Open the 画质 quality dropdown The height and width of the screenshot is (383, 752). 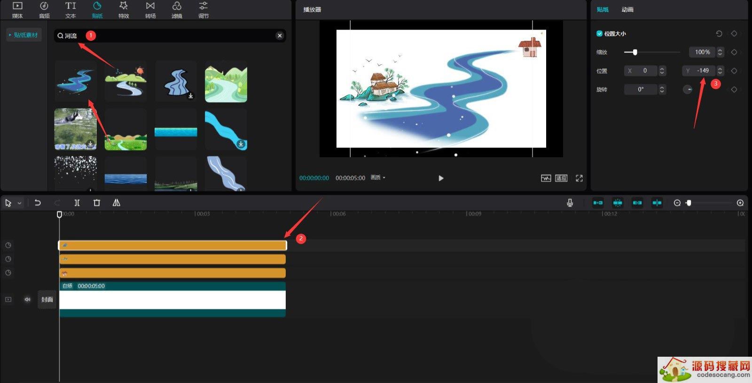point(378,178)
